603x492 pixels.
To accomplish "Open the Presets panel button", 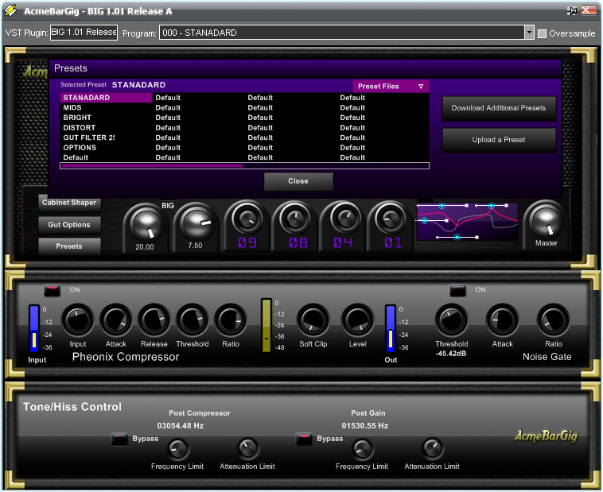I will pos(69,246).
